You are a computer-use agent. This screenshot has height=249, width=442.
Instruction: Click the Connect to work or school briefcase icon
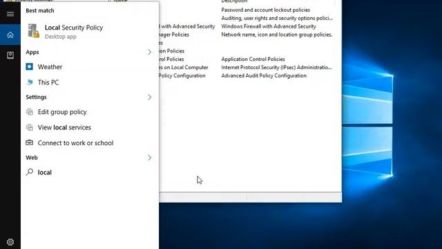click(29, 142)
